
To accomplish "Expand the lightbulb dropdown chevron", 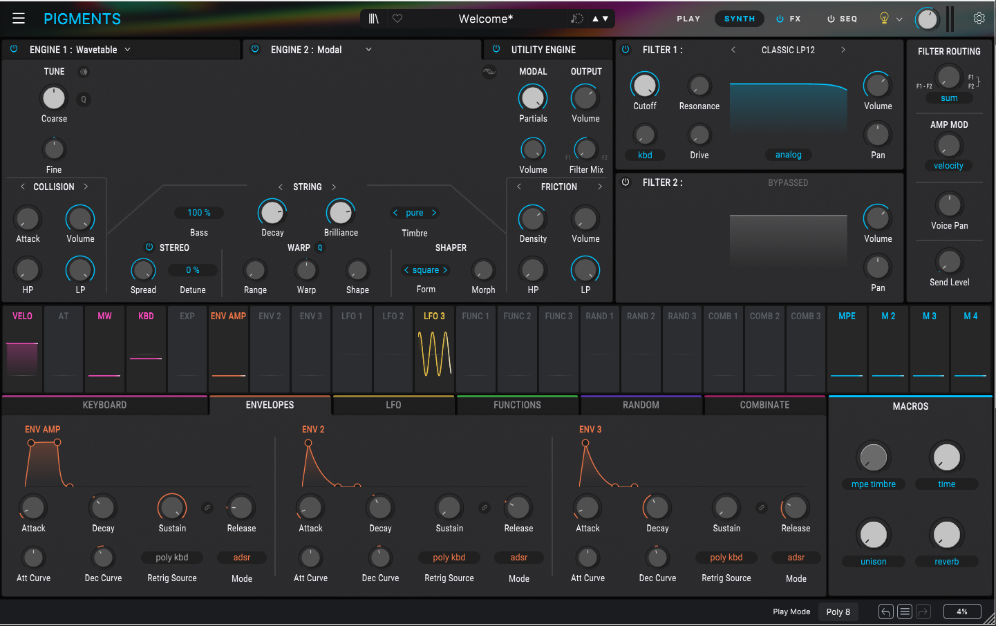I will click(x=899, y=19).
